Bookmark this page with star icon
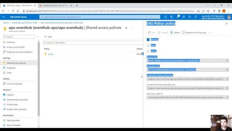This screenshot has width=232, height=131. 208,11
